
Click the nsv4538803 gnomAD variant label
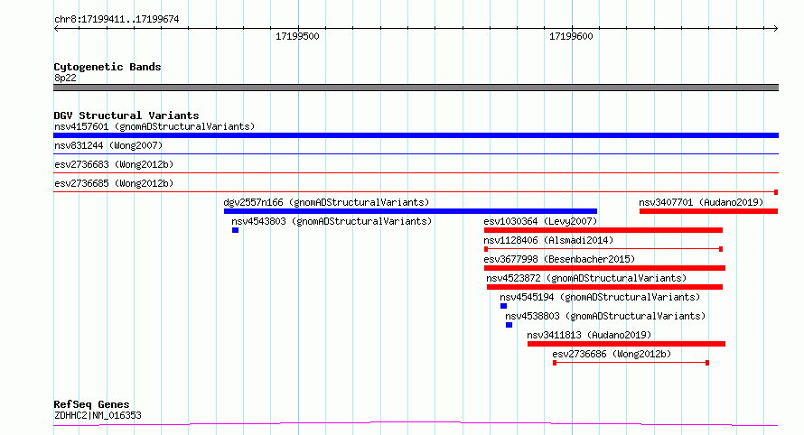(605, 316)
